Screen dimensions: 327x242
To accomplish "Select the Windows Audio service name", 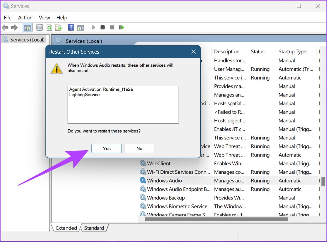I will tap(165, 180).
